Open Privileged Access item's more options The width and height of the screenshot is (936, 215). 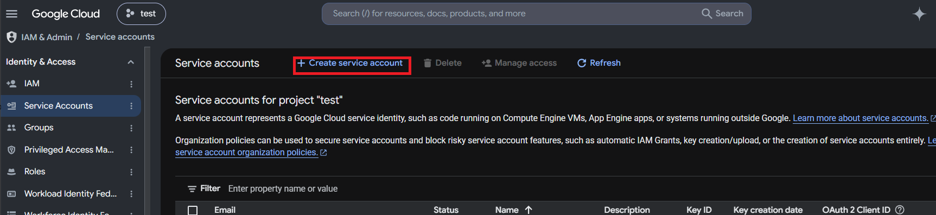131,150
